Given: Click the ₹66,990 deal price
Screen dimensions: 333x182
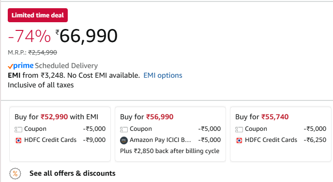Looking at the screenshot, I should tap(87, 36).
